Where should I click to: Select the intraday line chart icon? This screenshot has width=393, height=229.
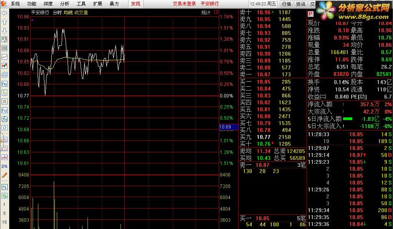pos(4,57)
